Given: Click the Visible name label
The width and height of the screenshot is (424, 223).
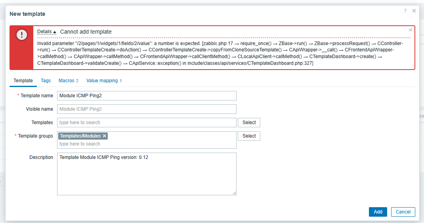Looking at the screenshot, I should coord(40,109).
